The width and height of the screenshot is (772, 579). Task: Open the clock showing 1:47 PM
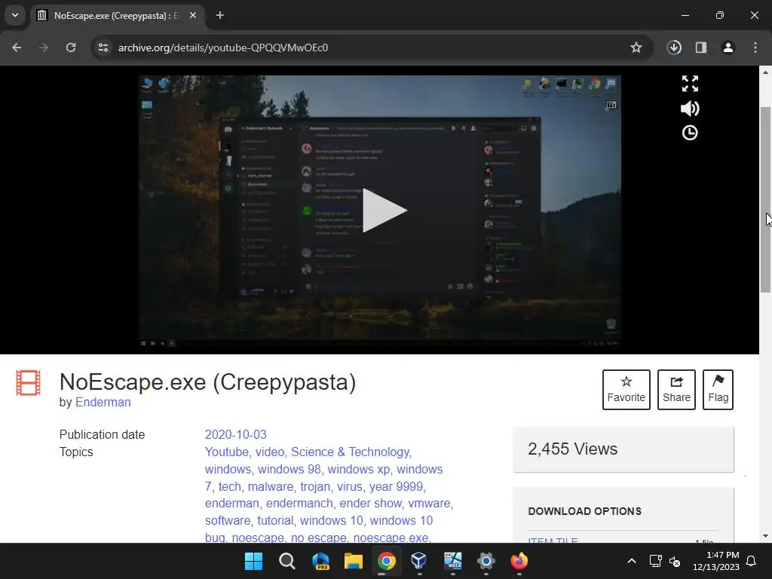pos(716,561)
